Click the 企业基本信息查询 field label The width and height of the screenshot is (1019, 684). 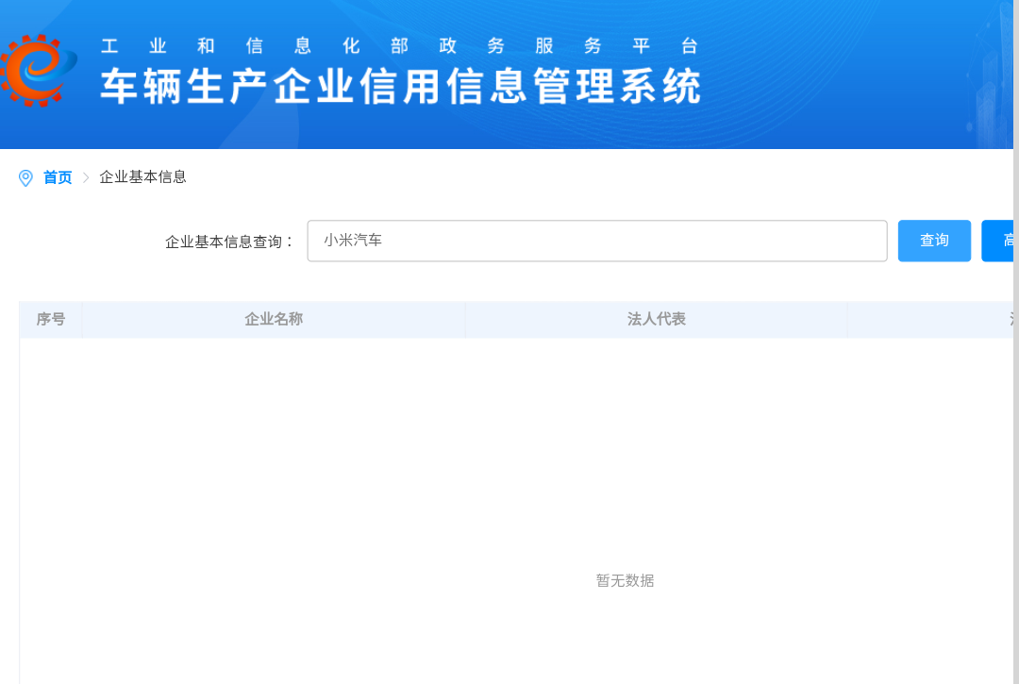tap(230, 242)
